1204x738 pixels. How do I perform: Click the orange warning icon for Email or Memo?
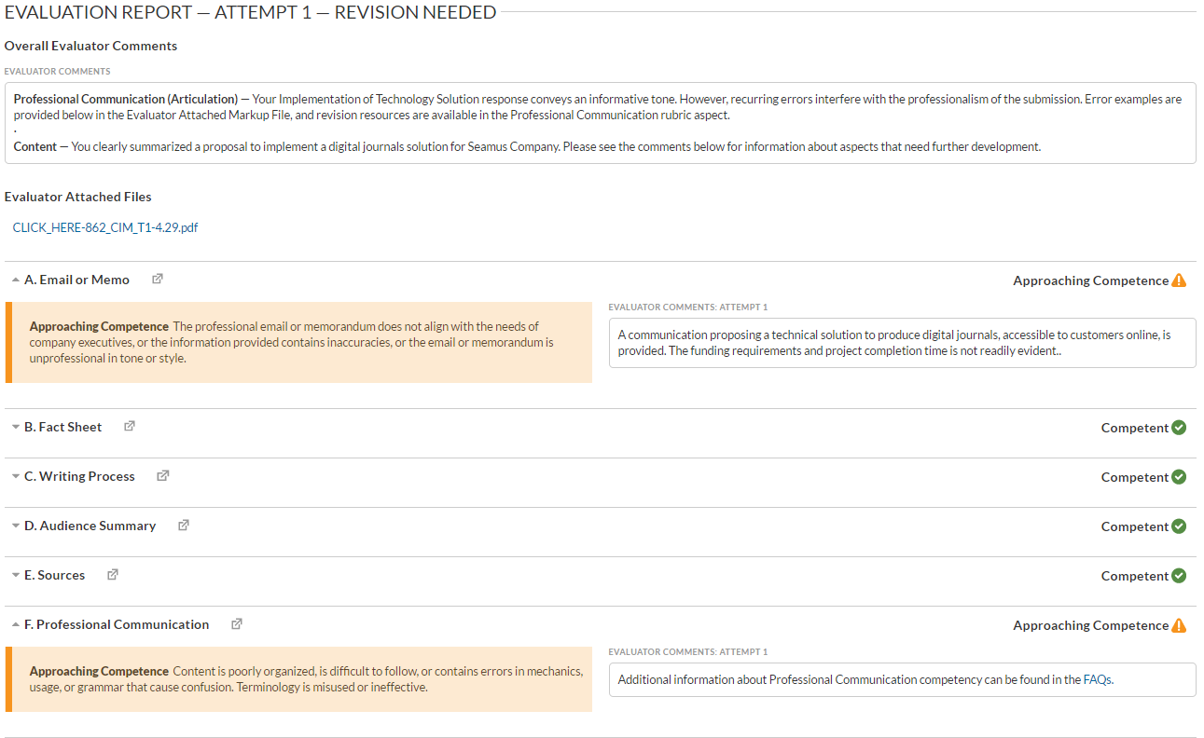[1179, 280]
